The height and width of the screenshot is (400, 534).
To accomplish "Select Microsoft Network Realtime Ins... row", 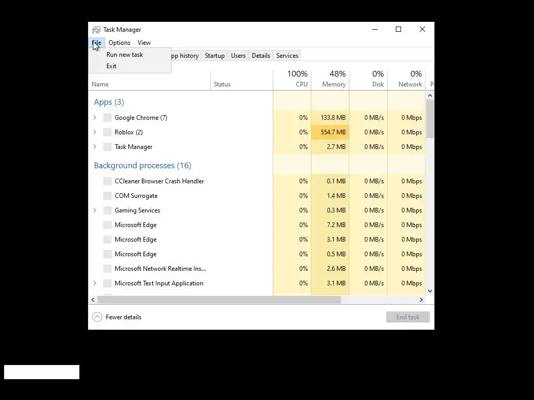I will [x=257, y=269].
